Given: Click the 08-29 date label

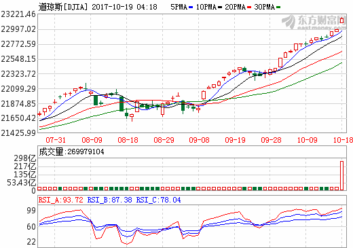Looking at the screenshot, I should point(164,140).
